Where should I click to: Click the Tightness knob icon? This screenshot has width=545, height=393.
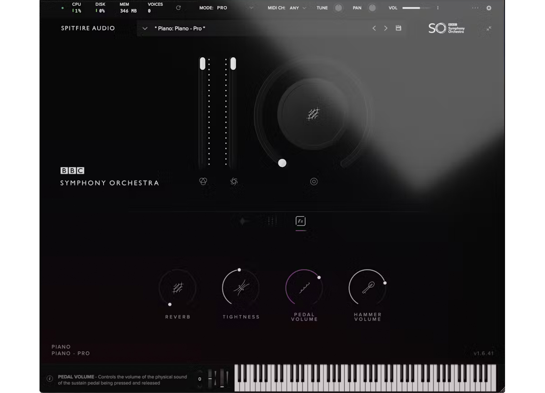pyautogui.click(x=241, y=288)
